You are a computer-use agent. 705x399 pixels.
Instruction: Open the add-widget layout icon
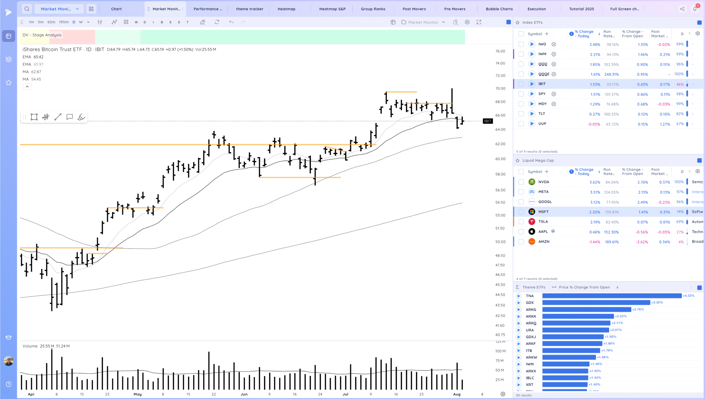91,9
